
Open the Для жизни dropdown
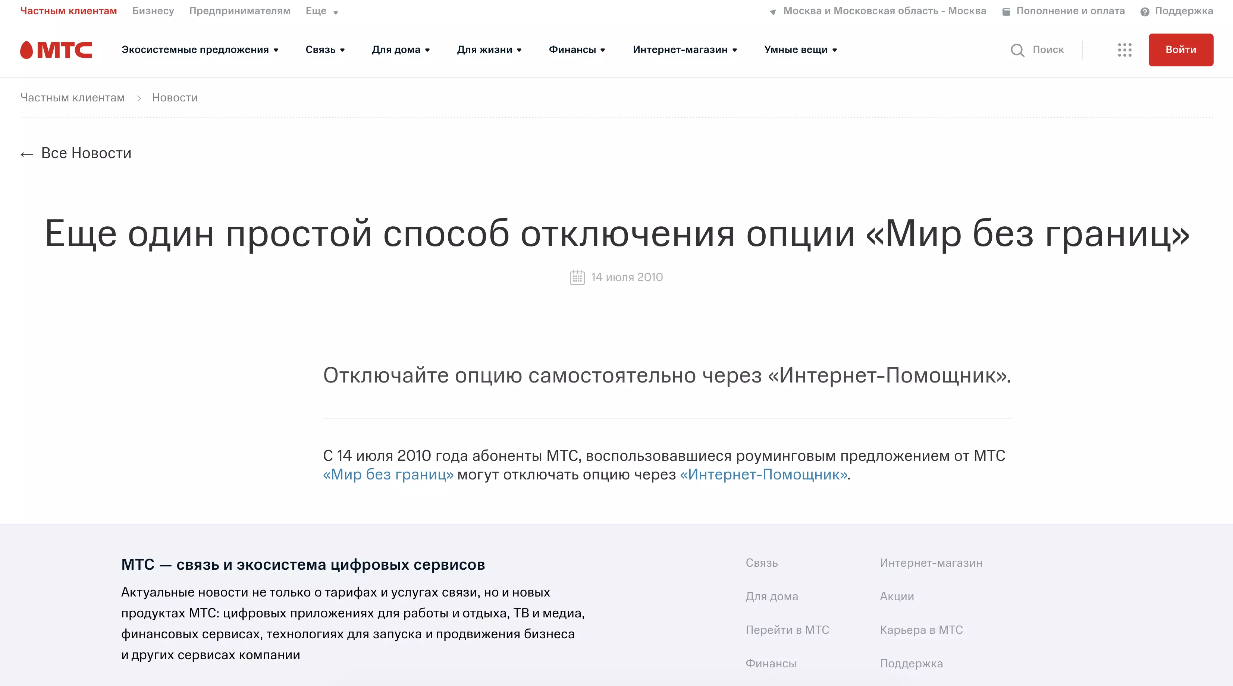coord(489,50)
